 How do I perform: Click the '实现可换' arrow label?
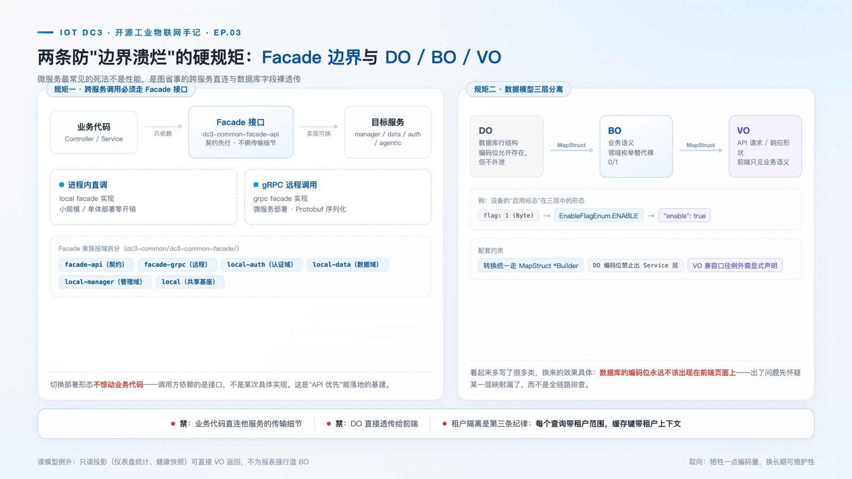318,134
